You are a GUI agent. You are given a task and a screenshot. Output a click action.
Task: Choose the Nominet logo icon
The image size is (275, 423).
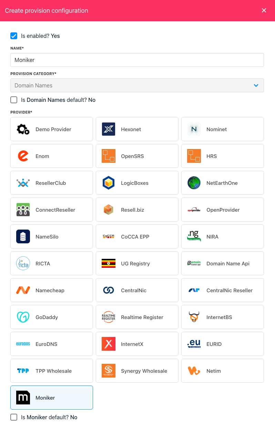[194, 129]
